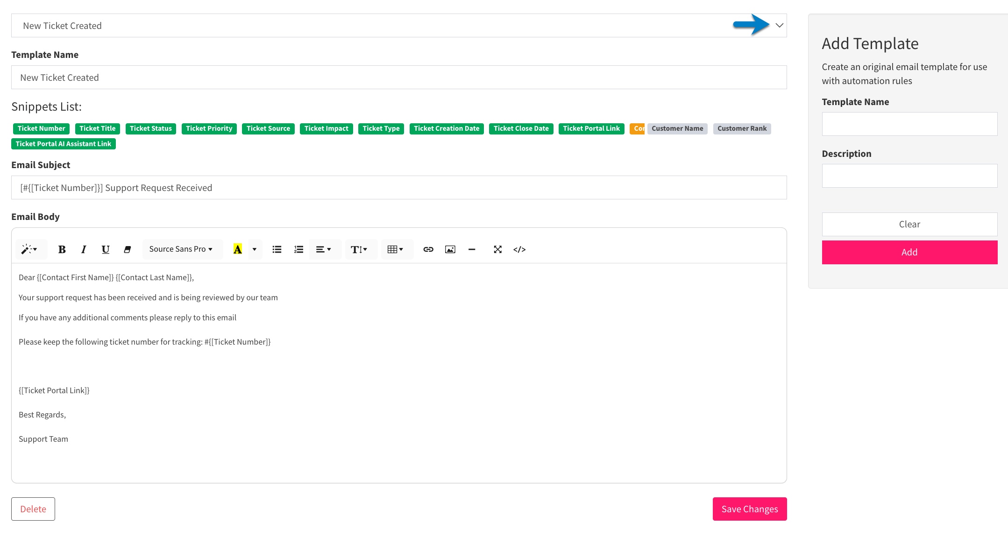Click the "Best Regards," line in body
The image size is (1008, 537).
point(42,415)
